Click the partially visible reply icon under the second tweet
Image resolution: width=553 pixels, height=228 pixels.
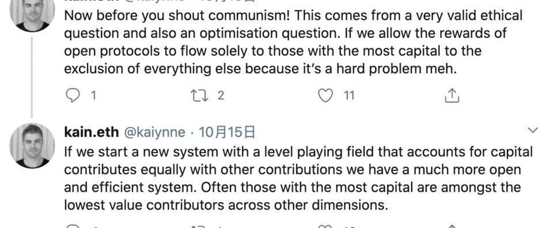click(x=73, y=226)
